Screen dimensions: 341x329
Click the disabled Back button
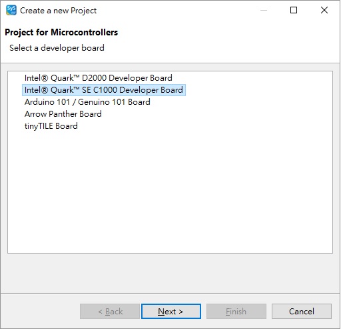coord(110,312)
